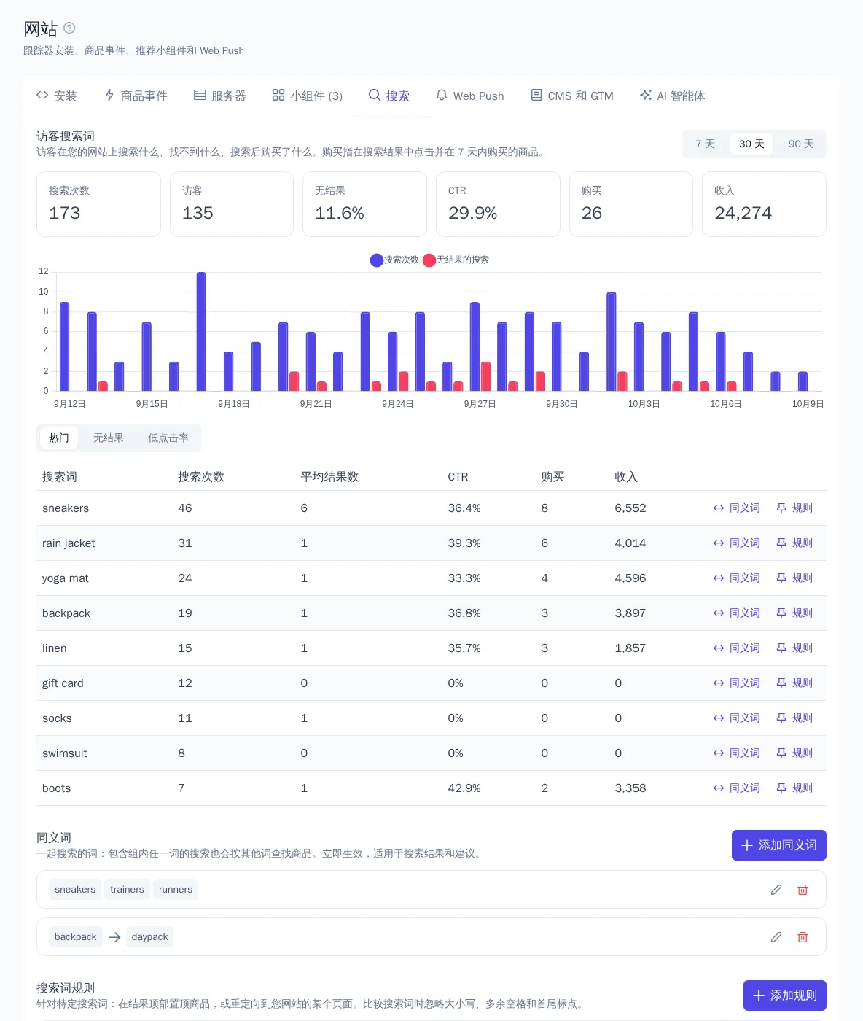Viewport: 863px width, 1021px height.
Task: Add a synonym for swimsuit
Action: pos(736,753)
